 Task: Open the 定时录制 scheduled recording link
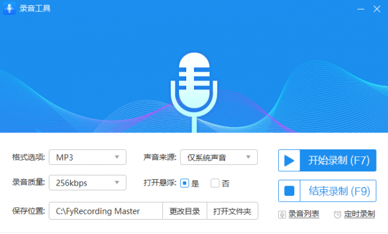359,214
